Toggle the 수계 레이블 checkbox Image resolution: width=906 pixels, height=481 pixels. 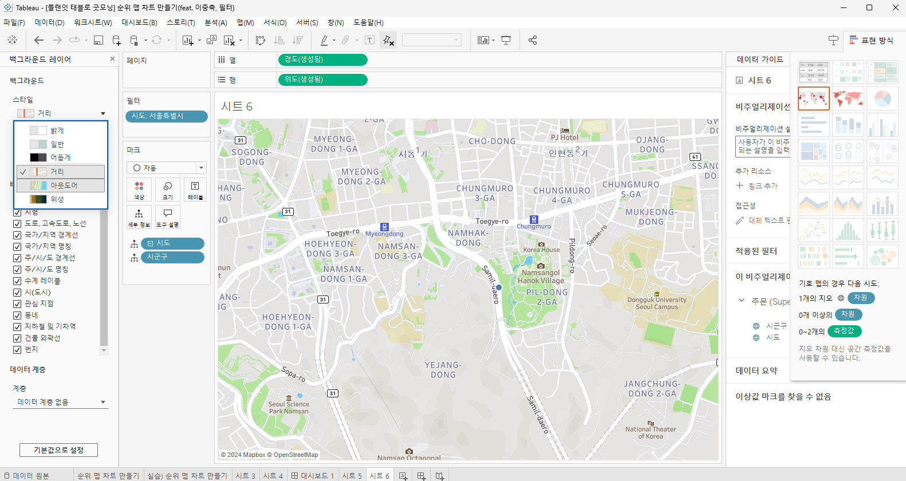[17, 281]
